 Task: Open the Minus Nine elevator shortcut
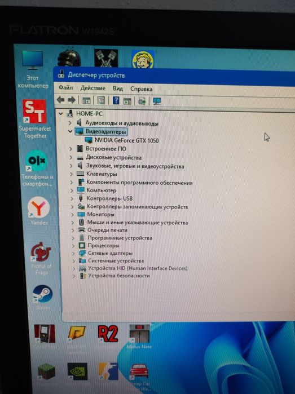139,337
